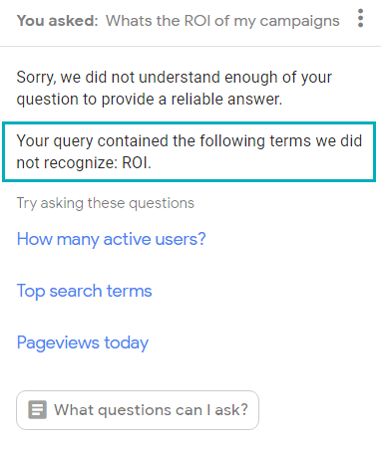Click the horizontal divider below the query header
Image resolution: width=381 pixels, height=451 pixels.
(x=190, y=46)
